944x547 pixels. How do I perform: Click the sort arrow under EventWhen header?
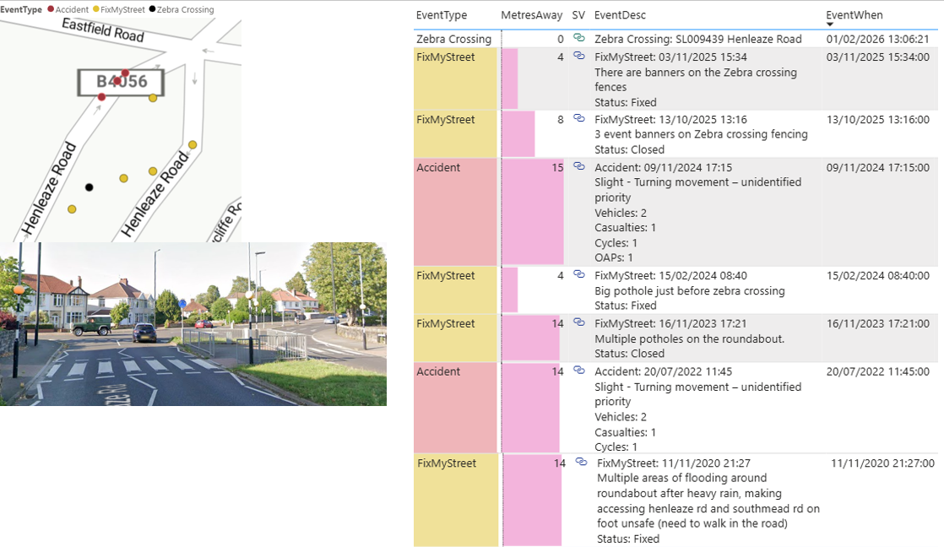coord(831,24)
